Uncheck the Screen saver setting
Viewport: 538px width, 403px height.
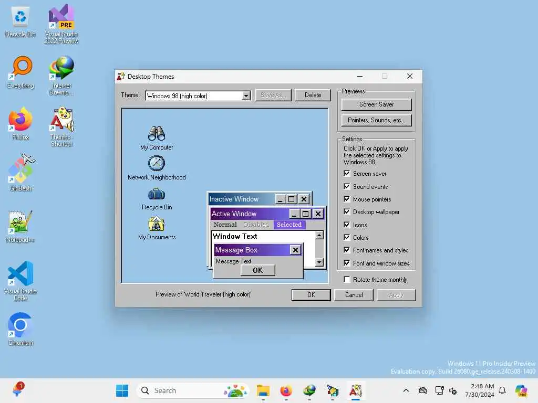click(347, 173)
